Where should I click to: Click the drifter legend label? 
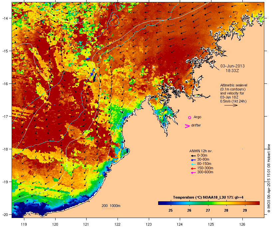pos(196,125)
